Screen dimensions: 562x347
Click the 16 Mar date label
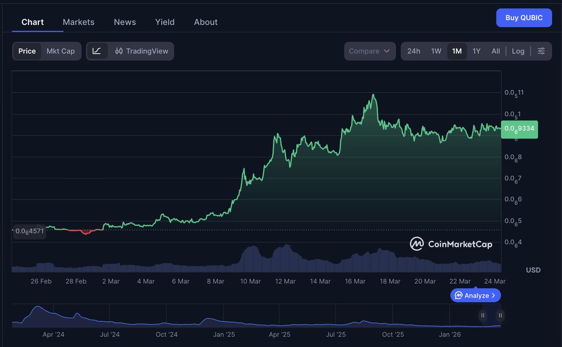(x=355, y=281)
